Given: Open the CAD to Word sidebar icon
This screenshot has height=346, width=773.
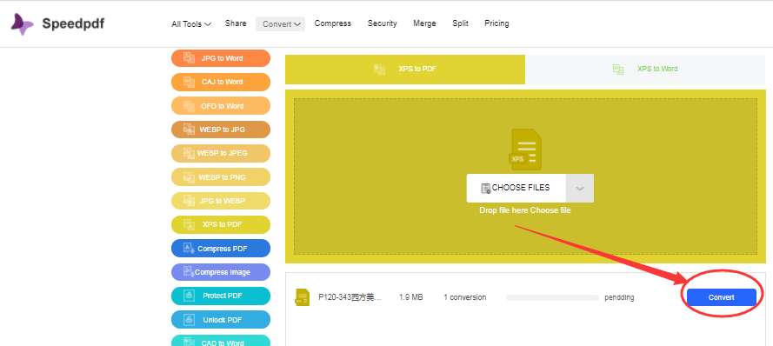Looking at the screenshot, I should pos(189,342).
